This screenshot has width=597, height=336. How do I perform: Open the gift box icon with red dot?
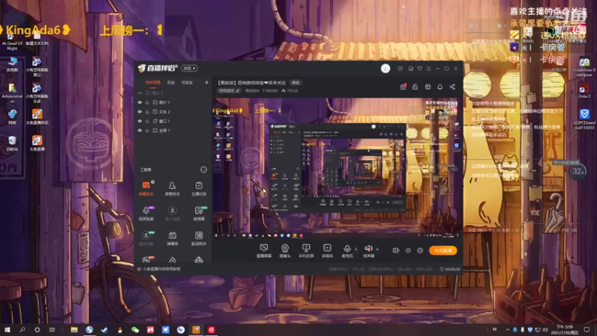point(403,87)
